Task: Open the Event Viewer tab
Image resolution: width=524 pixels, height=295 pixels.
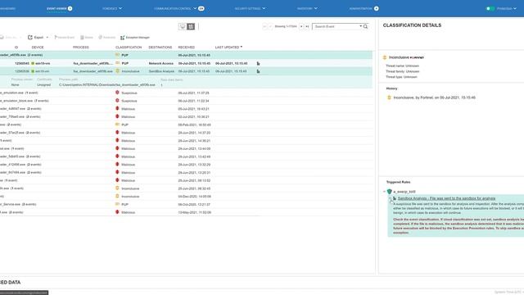Action: pyautogui.click(x=56, y=8)
